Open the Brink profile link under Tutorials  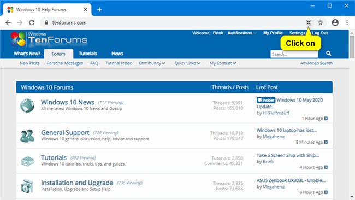(268, 162)
